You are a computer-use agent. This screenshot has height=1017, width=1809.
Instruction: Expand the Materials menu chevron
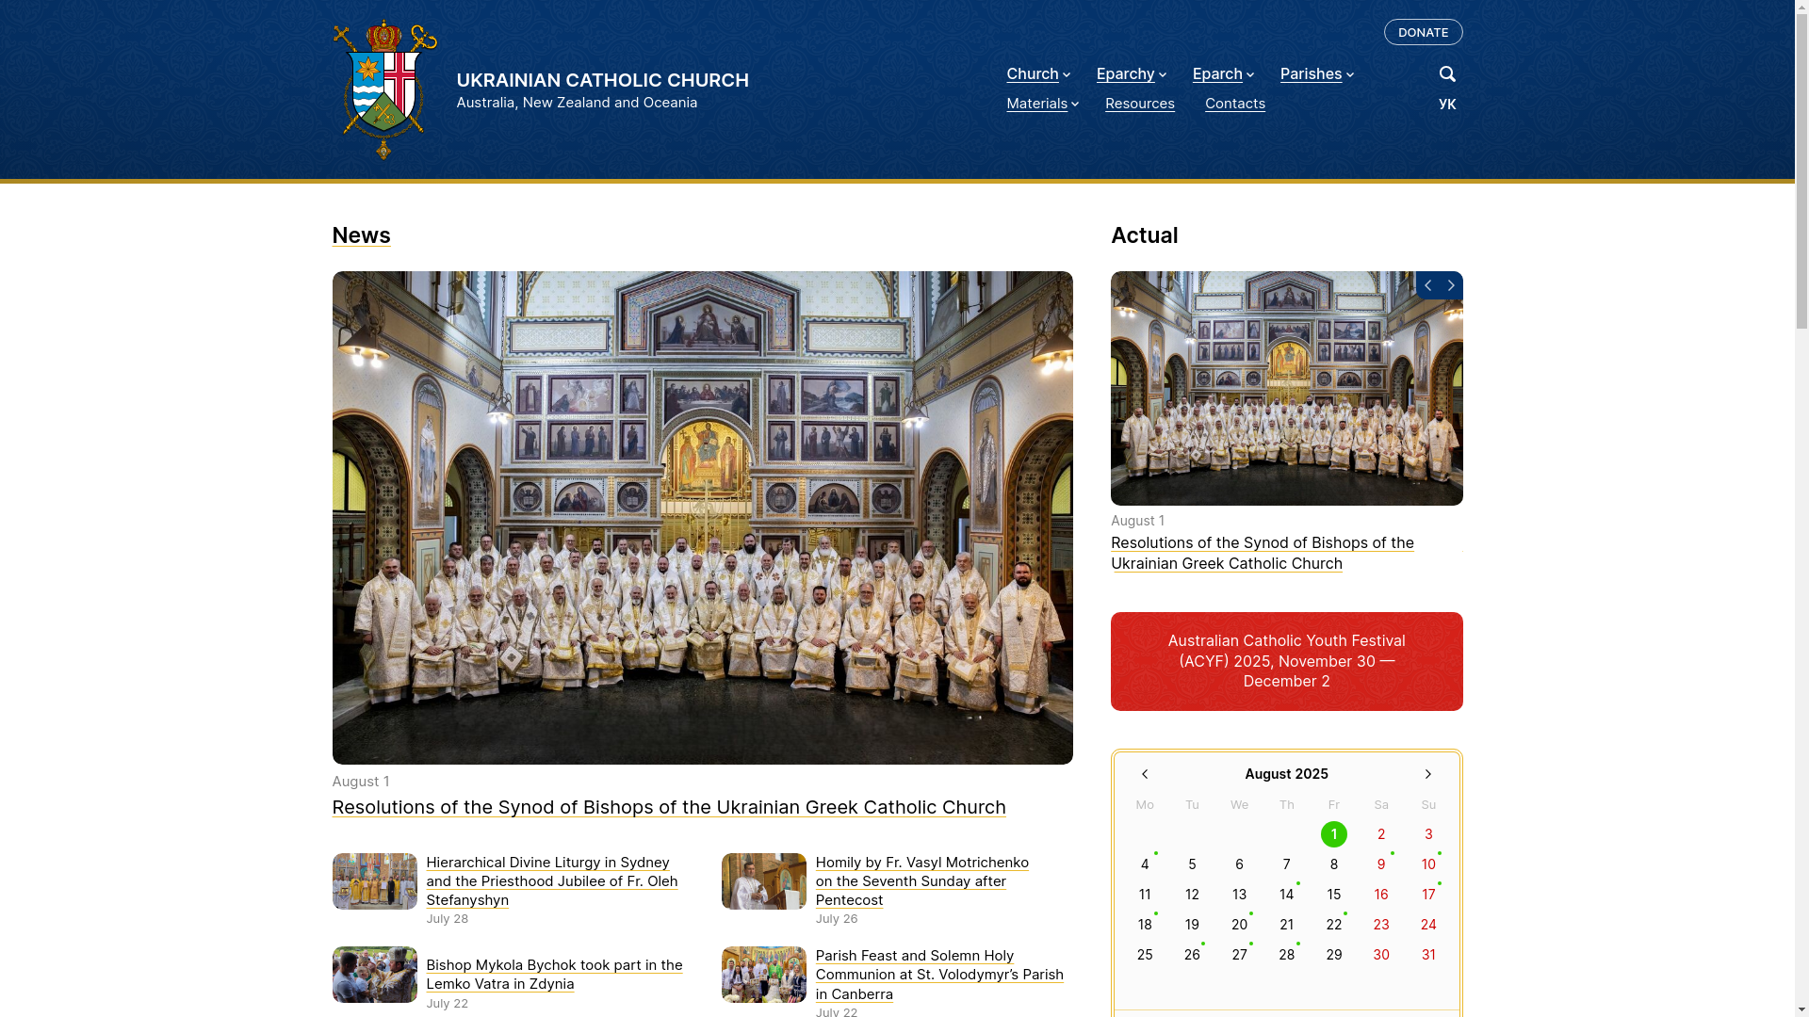click(x=1075, y=105)
